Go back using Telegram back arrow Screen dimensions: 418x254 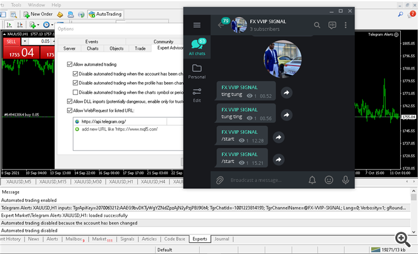point(221,25)
